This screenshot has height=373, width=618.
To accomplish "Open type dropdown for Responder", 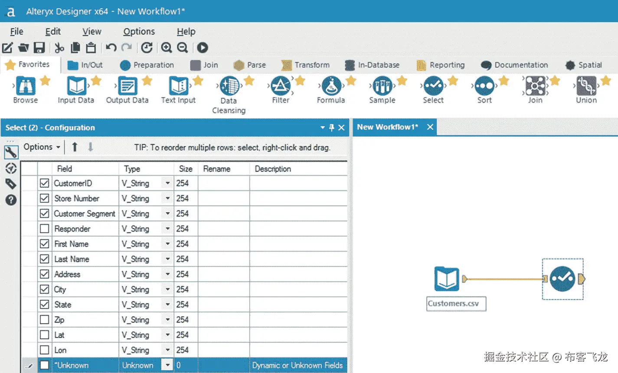I will (167, 229).
